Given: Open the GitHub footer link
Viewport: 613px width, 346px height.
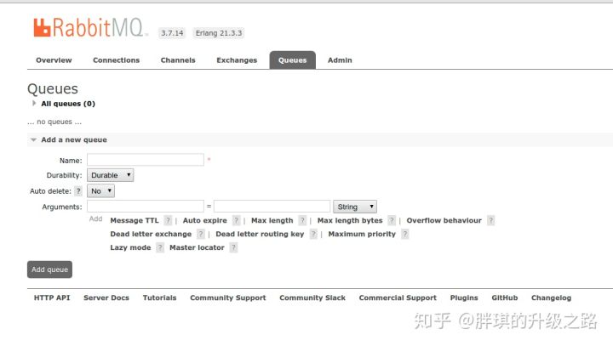Looking at the screenshot, I should 505,298.
